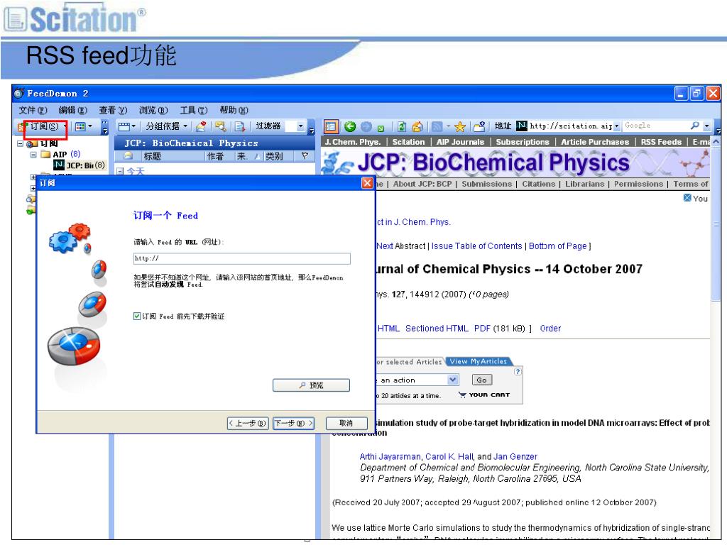This screenshot has height=545, width=727.
Task: Click the mark items read envelope icon
Action: click(201, 126)
